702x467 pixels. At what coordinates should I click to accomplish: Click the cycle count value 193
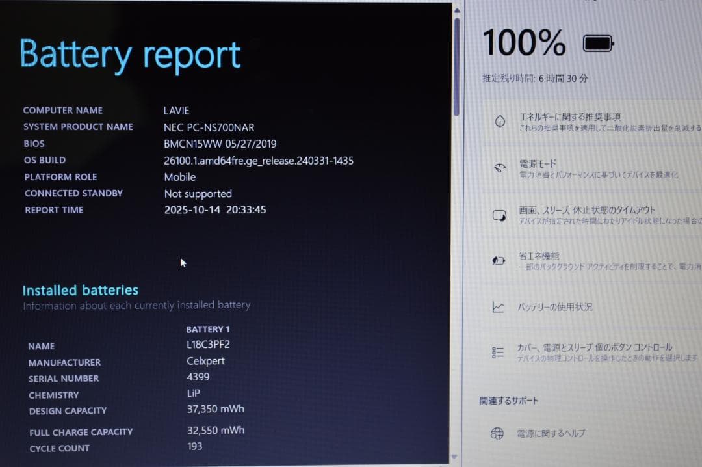tap(194, 446)
